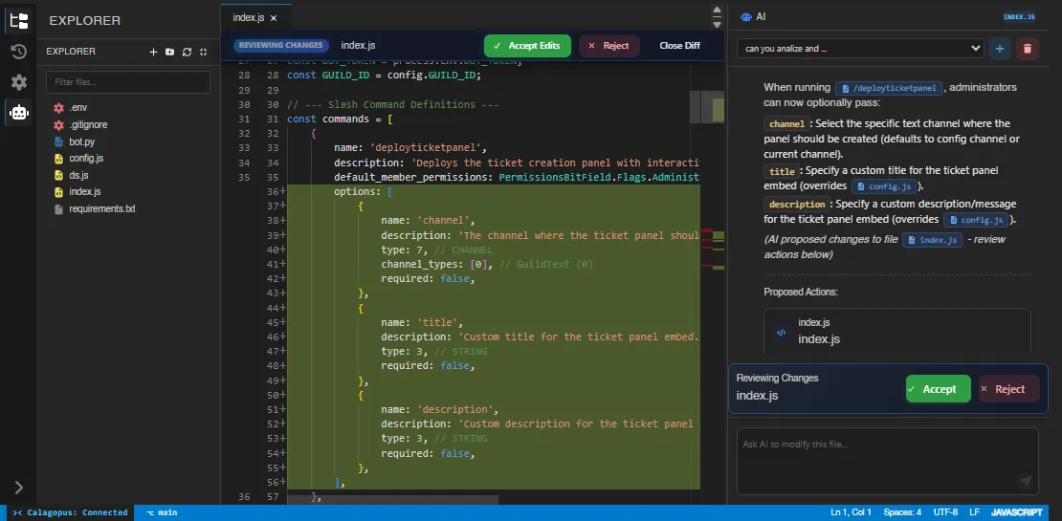Expand the sidebar chevron at bottom left
The image size is (1062, 521).
pos(19,488)
